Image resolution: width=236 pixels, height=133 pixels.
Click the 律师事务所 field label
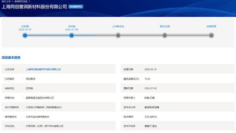click(x=11, y=117)
